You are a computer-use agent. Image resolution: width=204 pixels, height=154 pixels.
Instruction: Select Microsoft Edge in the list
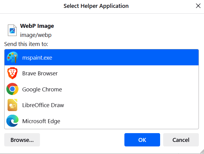pyautogui.click(x=101, y=121)
